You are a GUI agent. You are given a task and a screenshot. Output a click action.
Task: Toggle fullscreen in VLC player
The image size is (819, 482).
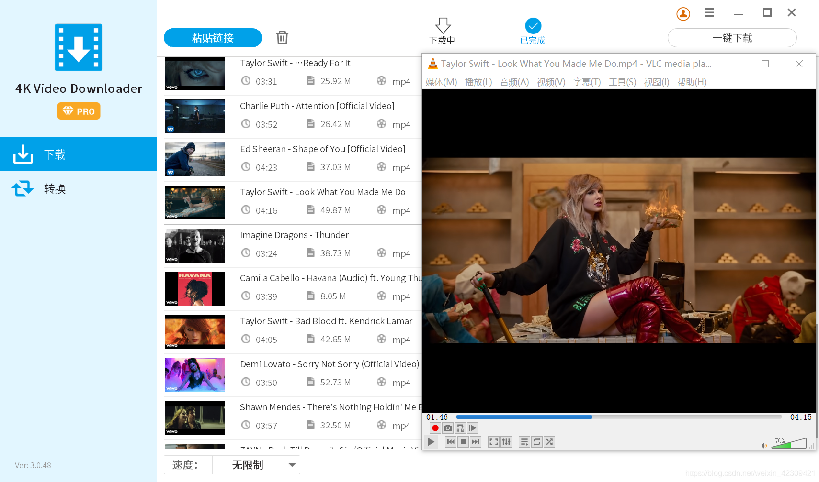coord(493,442)
